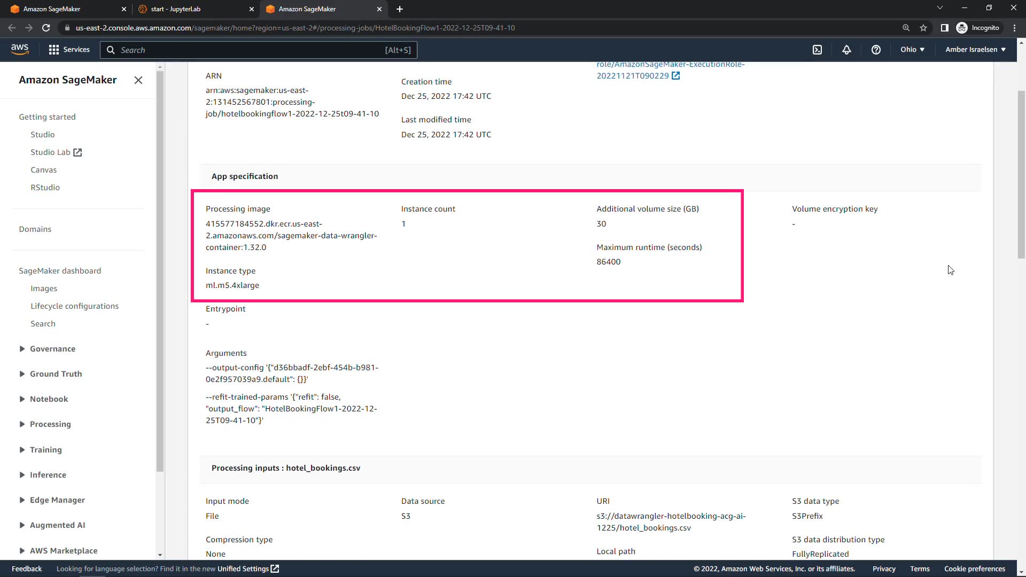Click the Feedback button in footer
The height and width of the screenshot is (577, 1026).
(x=27, y=569)
